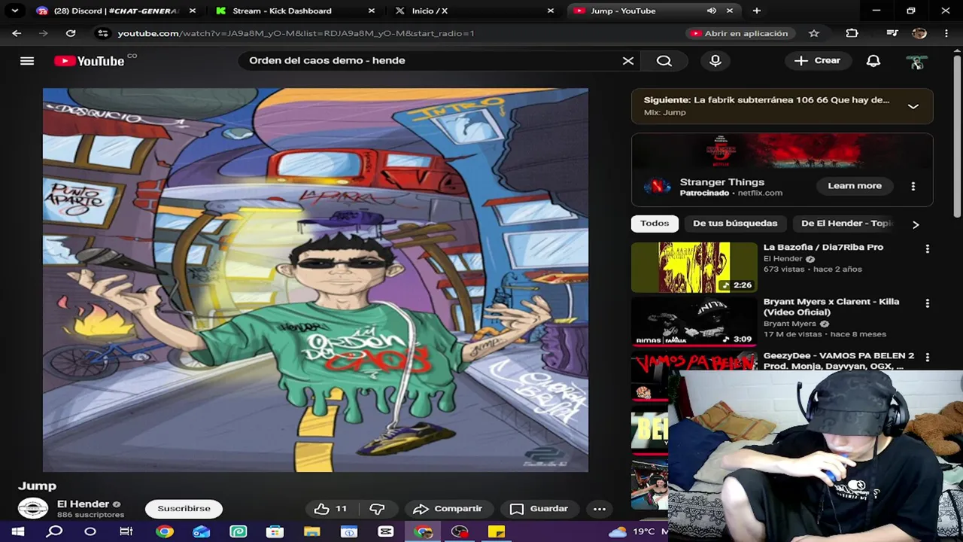Click Learn more on Stranger Things ad
The width and height of the screenshot is (963, 542).
click(x=855, y=186)
